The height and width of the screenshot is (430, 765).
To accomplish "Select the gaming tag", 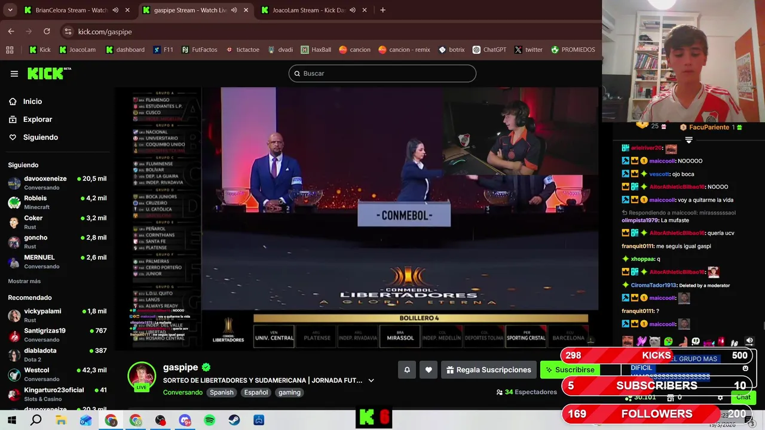I will pyautogui.click(x=289, y=392).
